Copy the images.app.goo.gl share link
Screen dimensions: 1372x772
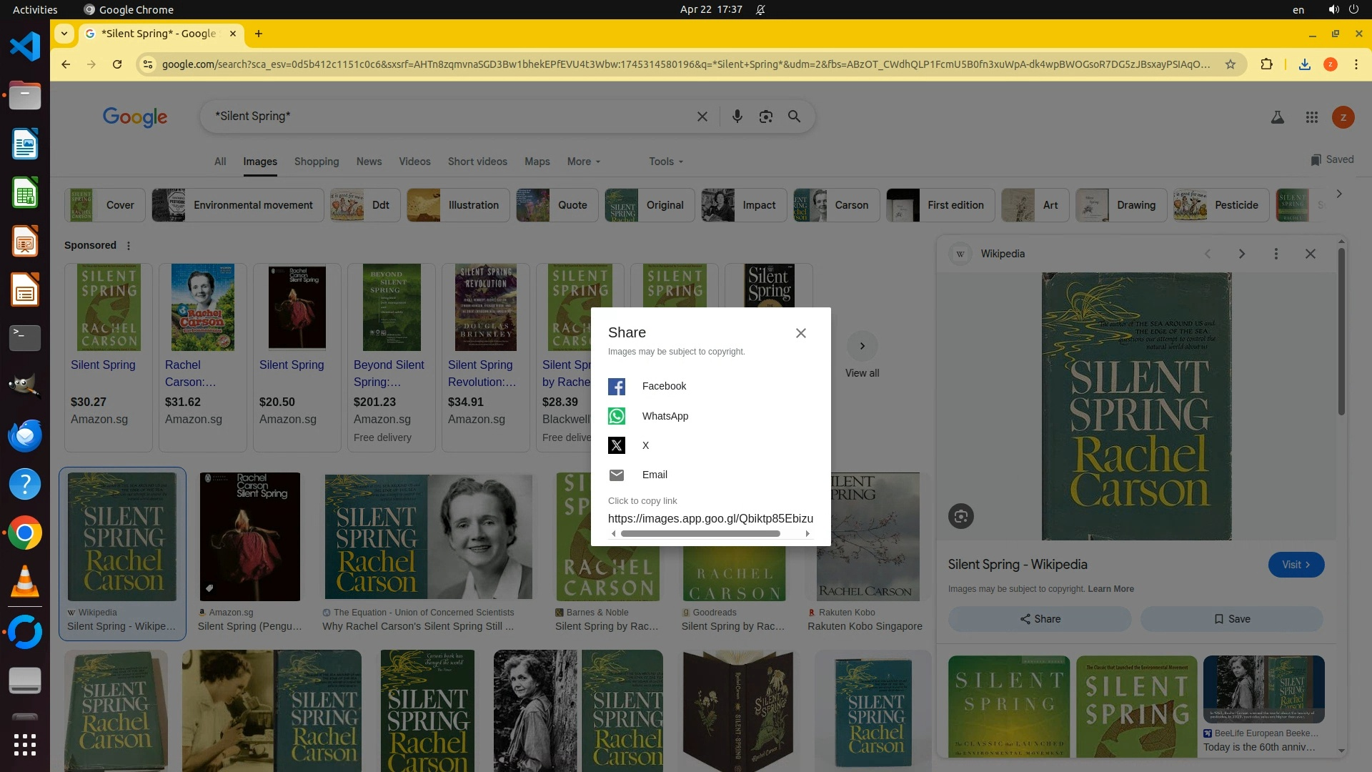[x=710, y=518]
